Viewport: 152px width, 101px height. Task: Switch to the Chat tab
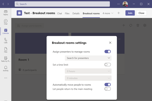coord(60,13)
